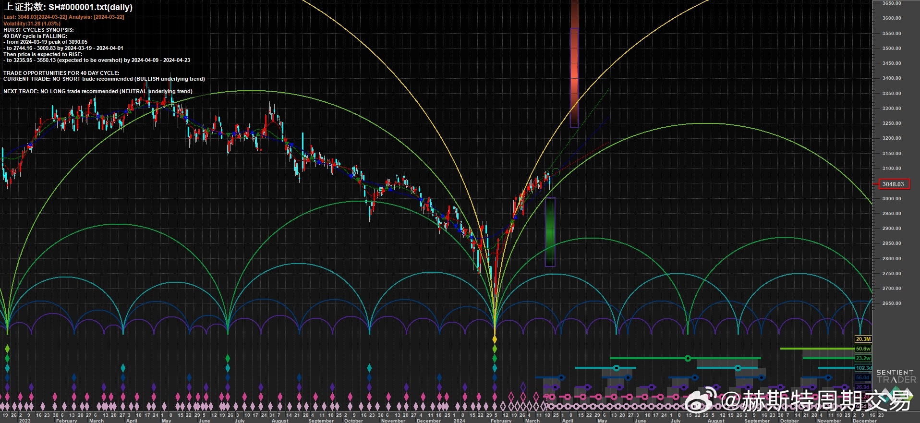Click the 3100.00 price axis label
Image resolution: width=920 pixels, height=423 pixels.
click(x=892, y=169)
